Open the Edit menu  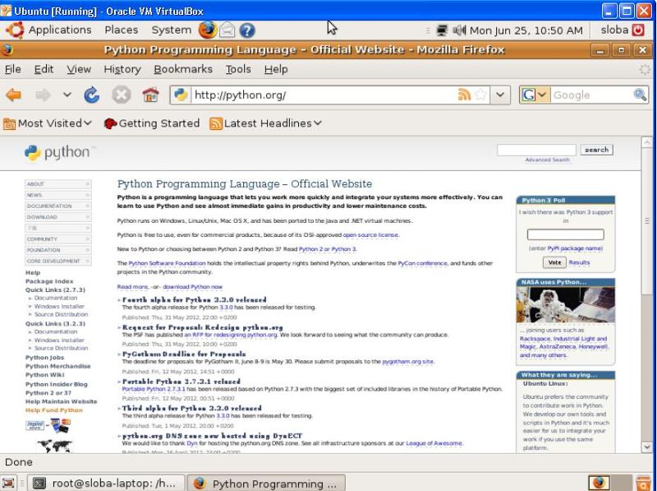coord(44,69)
